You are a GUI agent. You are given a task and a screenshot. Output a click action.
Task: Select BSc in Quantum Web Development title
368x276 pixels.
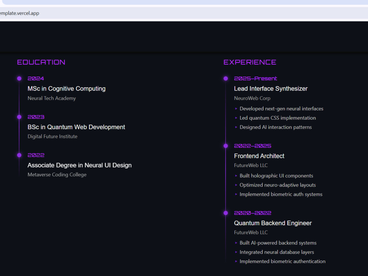[x=76, y=127]
